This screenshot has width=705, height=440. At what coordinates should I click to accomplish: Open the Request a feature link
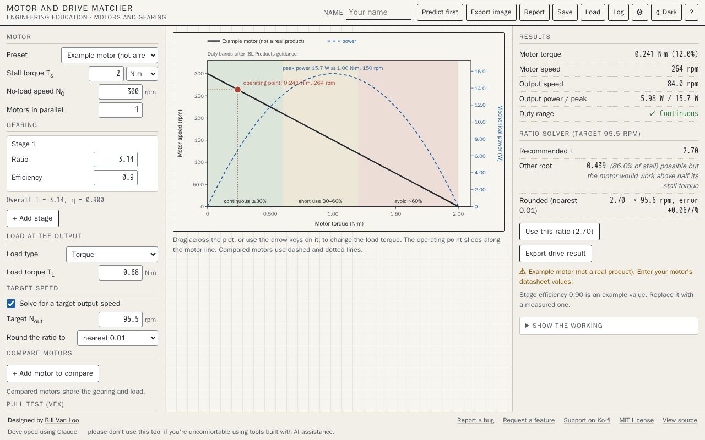pyautogui.click(x=529, y=420)
